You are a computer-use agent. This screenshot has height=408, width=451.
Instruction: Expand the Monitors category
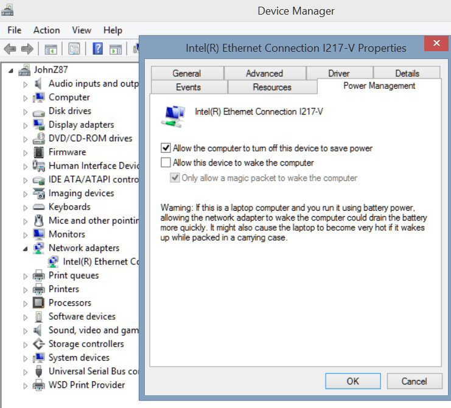pos(26,235)
